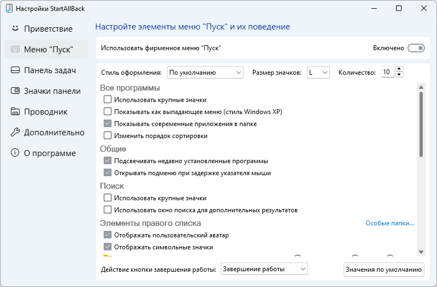This screenshot has height=287, width=437.
Task: Check Изменить порядок сортировки
Action: click(x=108, y=136)
